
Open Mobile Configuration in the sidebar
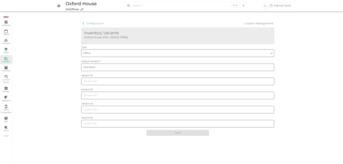pyautogui.click(x=6, y=108)
